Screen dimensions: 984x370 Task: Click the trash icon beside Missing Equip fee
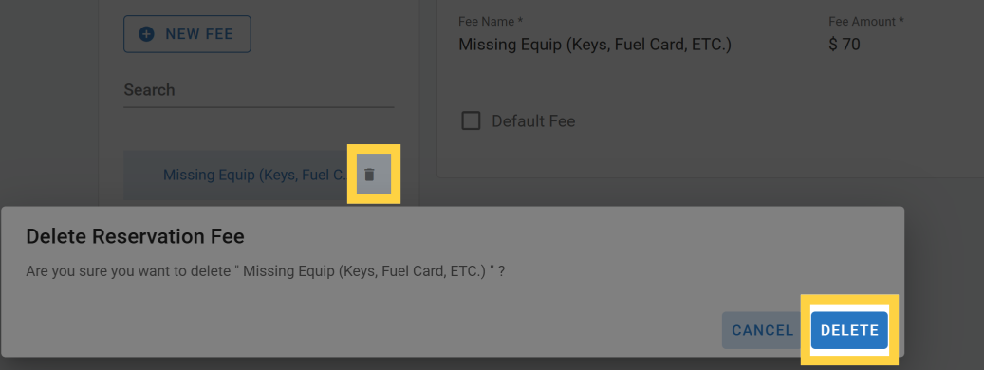[370, 175]
